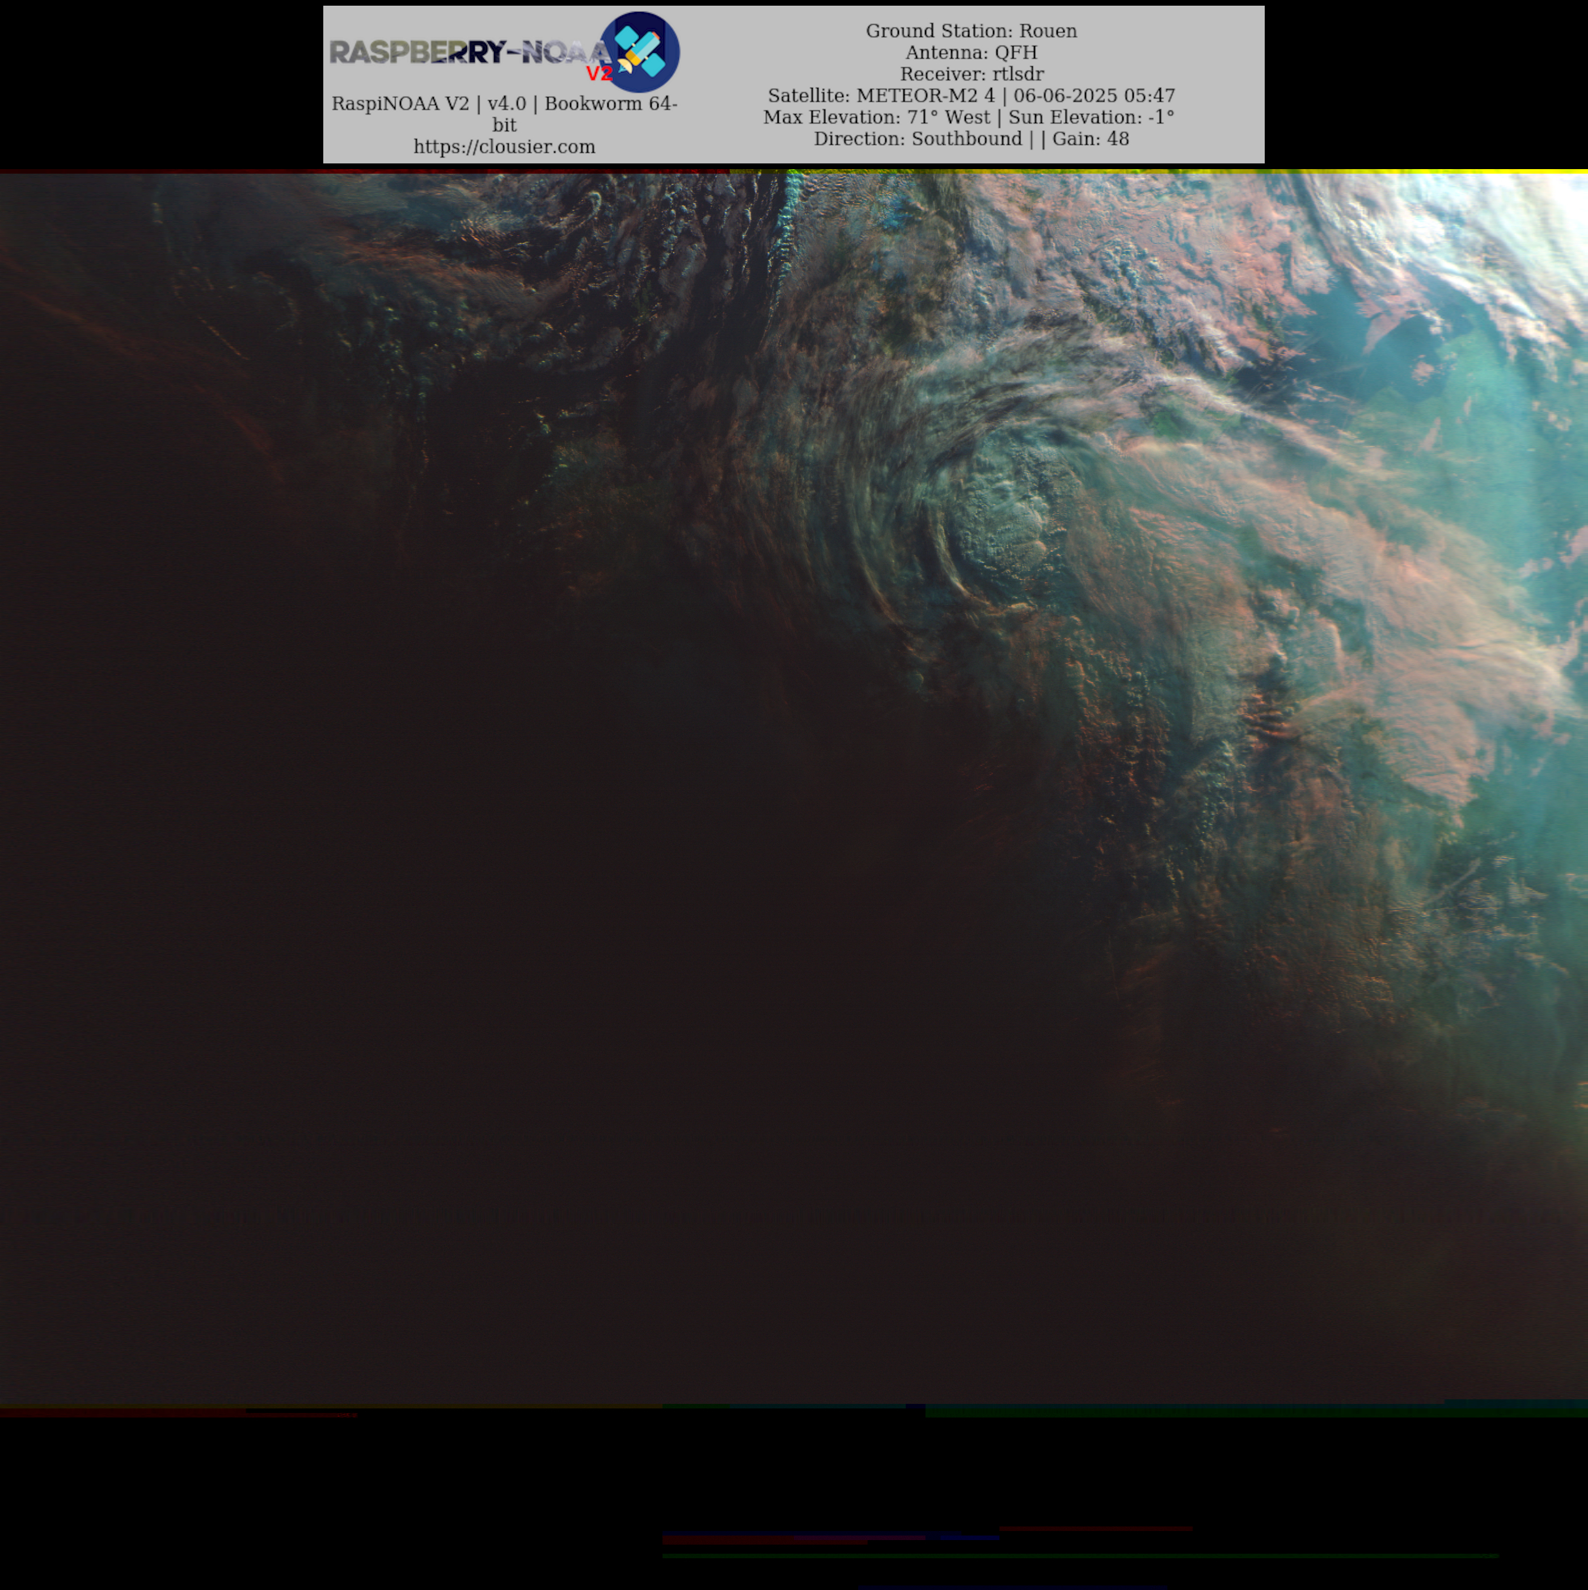Select the 'Direction: Southbound' line
The width and height of the screenshot is (1588, 1590).
[971, 138]
